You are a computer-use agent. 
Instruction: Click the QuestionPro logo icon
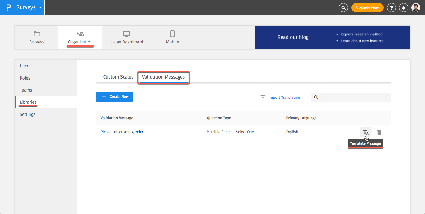pyautogui.click(x=9, y=7)
